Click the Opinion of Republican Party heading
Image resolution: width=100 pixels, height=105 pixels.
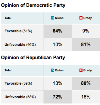point(33,58)
